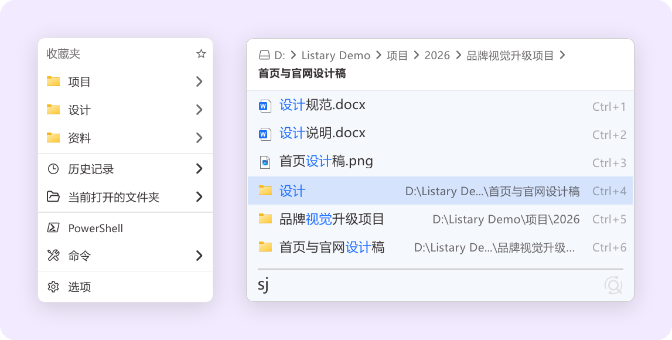Click current folder name 首页与官网设计稿 in header
672x340 pixels.
[302, 73]
